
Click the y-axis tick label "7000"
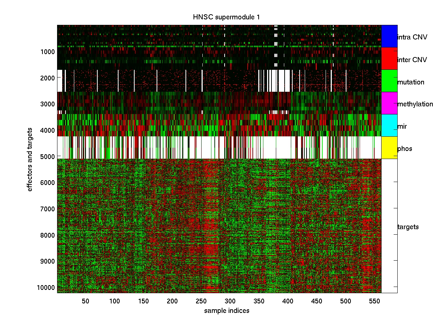[x=48, y=209]
